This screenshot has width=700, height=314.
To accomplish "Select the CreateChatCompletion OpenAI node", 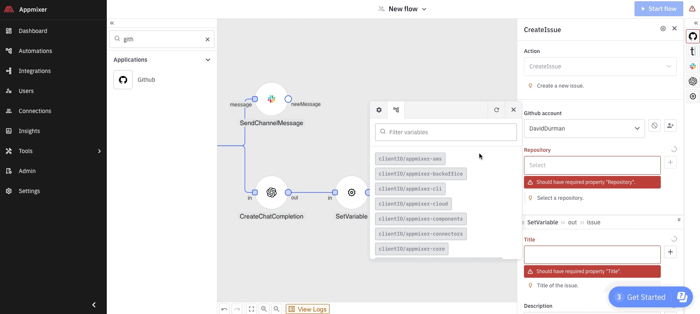I will click(272, 192).
